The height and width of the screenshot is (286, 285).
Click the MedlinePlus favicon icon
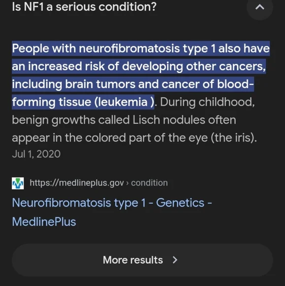click(18, 183)
